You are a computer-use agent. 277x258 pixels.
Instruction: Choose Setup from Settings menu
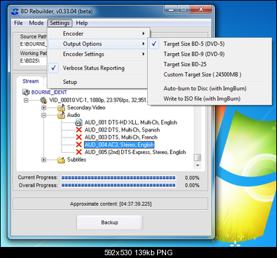click(x=99, y=82)
